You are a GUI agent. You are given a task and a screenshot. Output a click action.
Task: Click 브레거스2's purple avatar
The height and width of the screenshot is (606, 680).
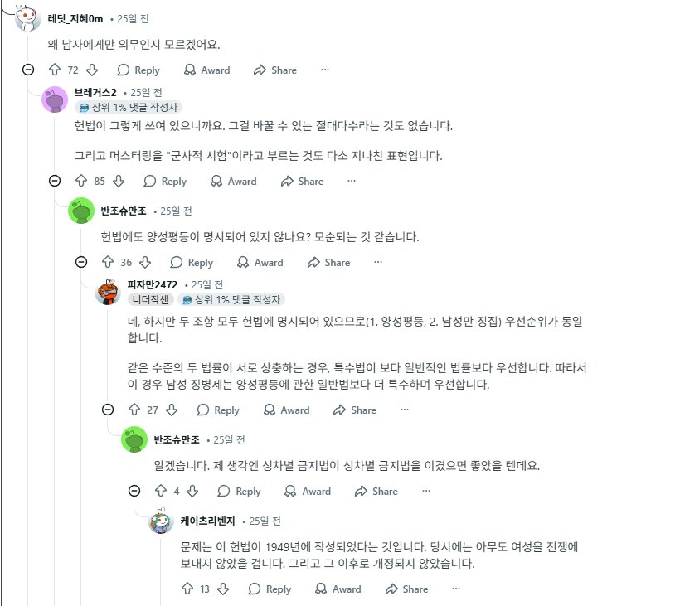coord(55,99)
